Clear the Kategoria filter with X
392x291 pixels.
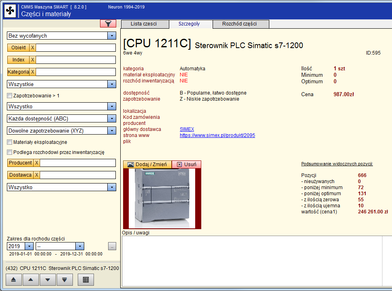click(x=32, y=72)
